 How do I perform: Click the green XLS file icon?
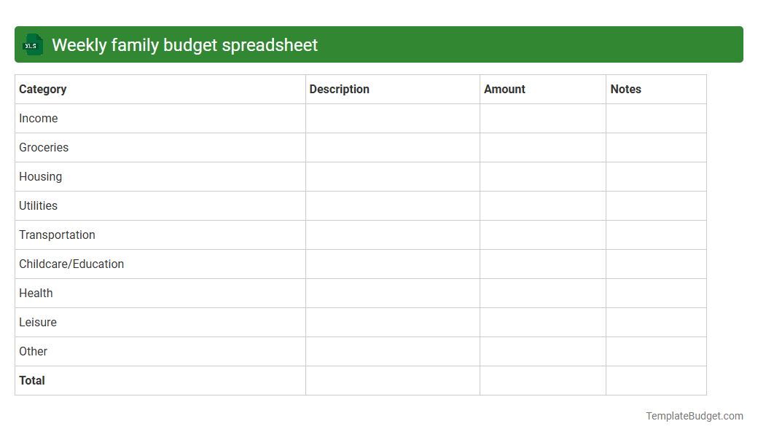pos(32,44)
